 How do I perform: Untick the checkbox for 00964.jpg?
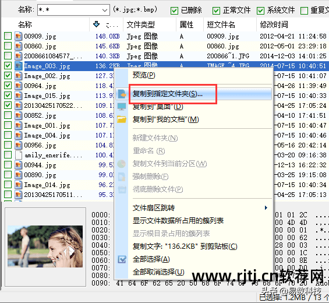point(8,86)
